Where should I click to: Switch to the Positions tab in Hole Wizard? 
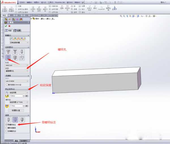tap(17, 31)
